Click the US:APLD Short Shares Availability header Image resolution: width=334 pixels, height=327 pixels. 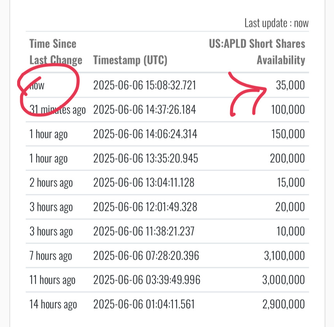coord(257,52)
